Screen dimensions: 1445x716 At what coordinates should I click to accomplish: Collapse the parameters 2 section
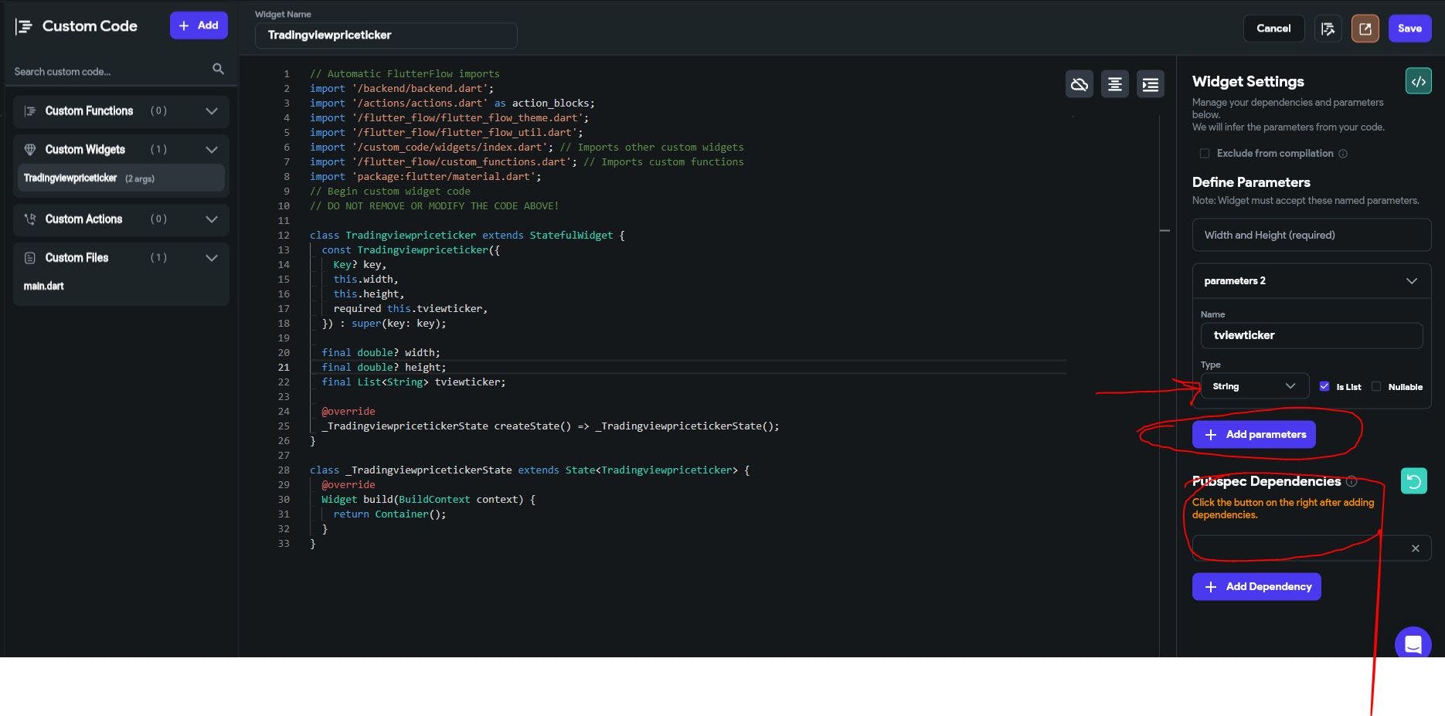click(x=1411, y=281)
